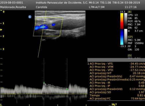
Task: Click the blue C orientation marker icon
Action: pyautogui.click(x=30, y=17)
